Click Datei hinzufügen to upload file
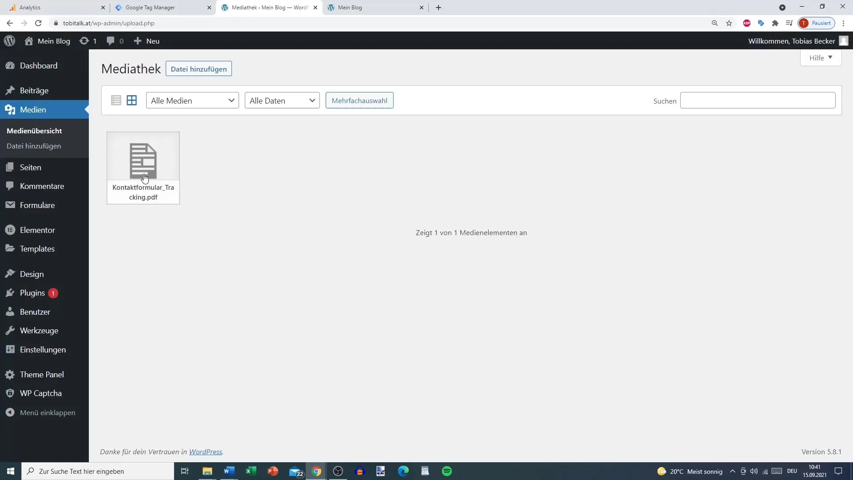 pyautogui.click(x=199, y=68)
